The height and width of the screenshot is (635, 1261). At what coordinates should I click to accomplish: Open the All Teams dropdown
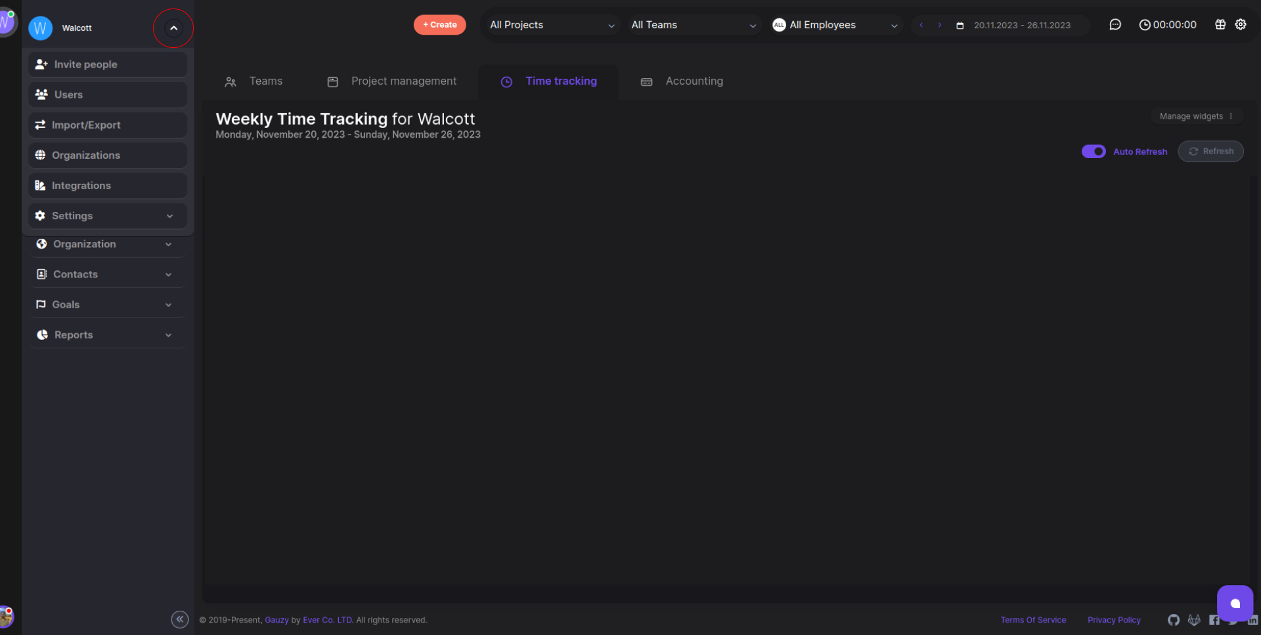point(694,25)
